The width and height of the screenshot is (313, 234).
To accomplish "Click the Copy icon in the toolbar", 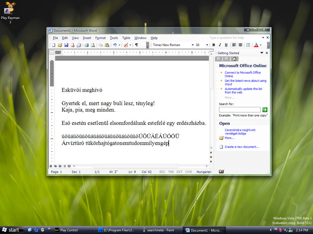I will (101, 45).
